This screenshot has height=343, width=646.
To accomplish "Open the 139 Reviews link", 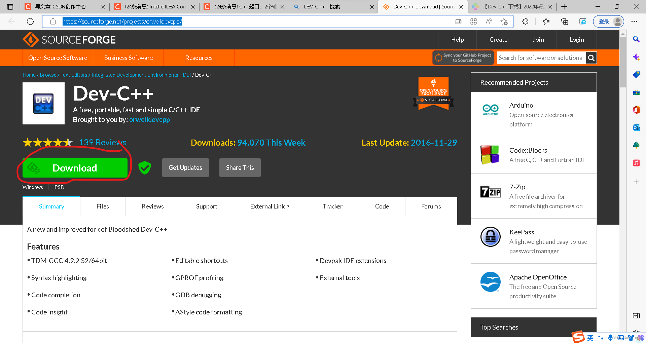I will click(103, 143).
